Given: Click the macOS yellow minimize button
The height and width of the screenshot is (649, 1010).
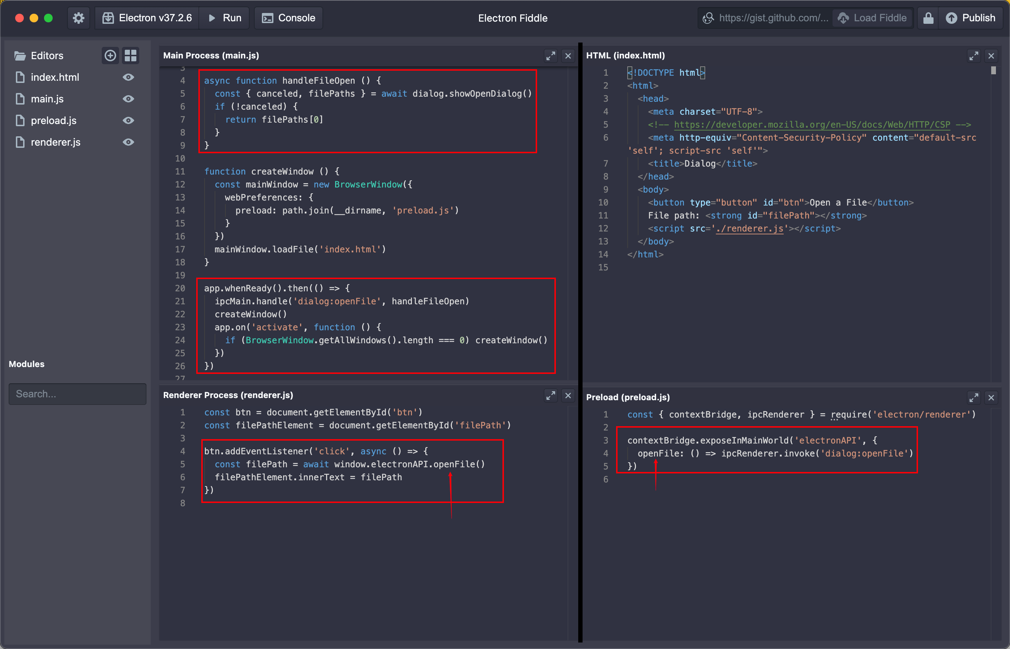Looking at the screenshot, I should click(x=34, y=18).
